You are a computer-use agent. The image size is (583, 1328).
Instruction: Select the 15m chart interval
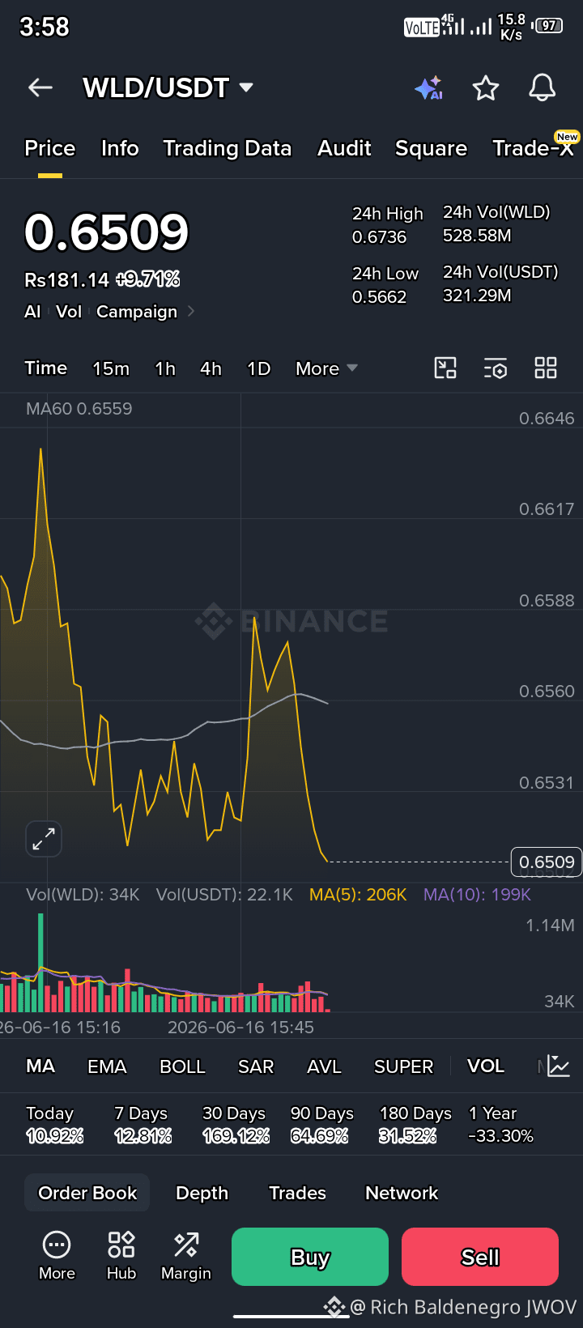111,368
